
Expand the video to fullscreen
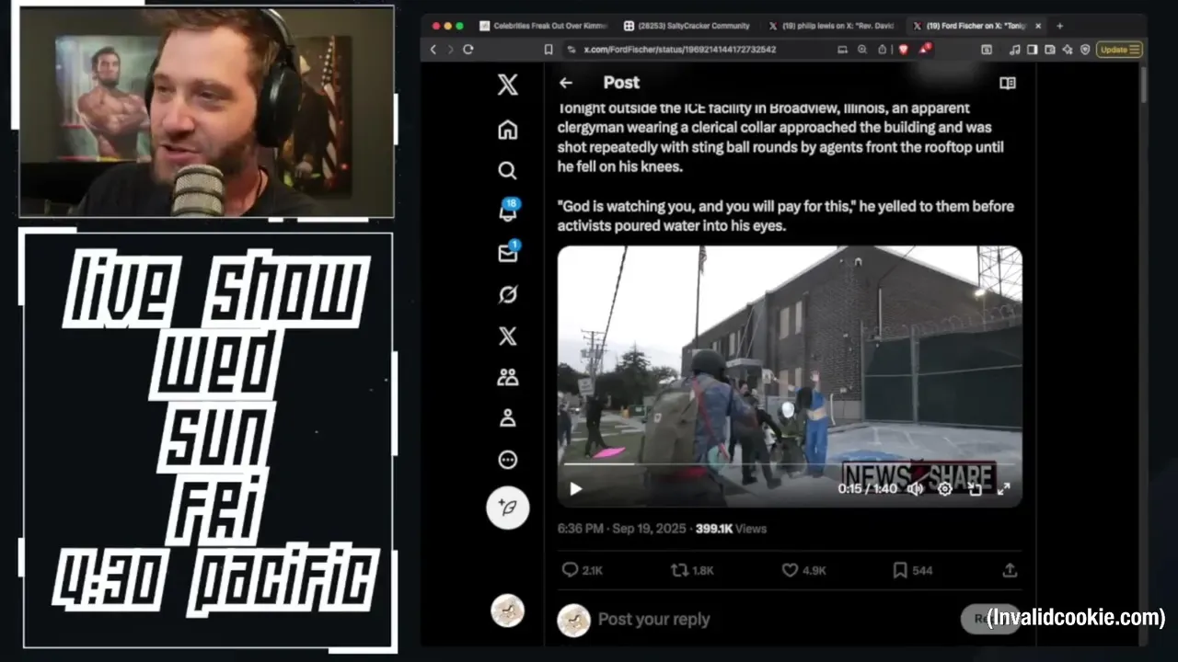click(1004, 489)
